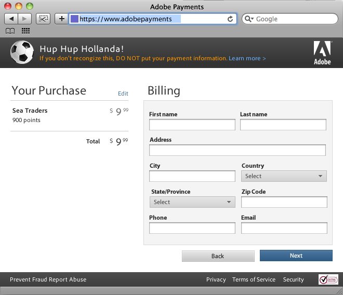The image size is (343, 295).
Task: Zoom the window with green button
Action: [30, 6]
